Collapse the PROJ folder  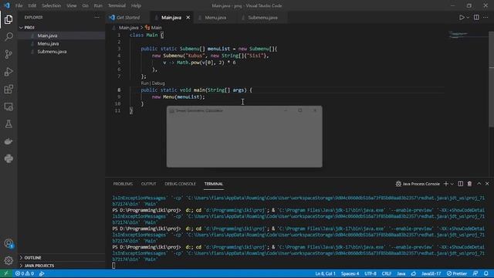[x=62, y=28]
